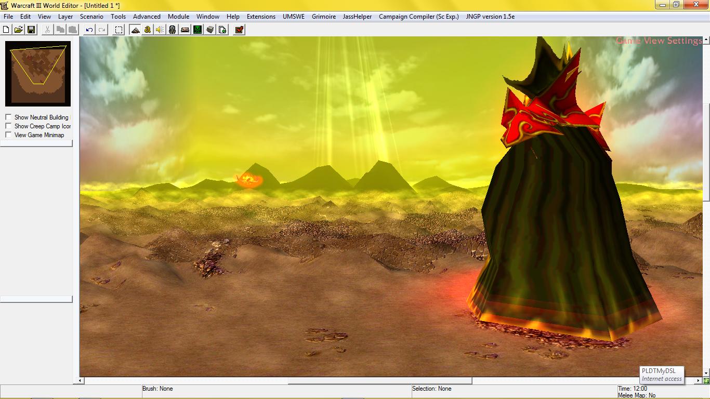Save the map with the floppy disk icon

coord(31,30)
